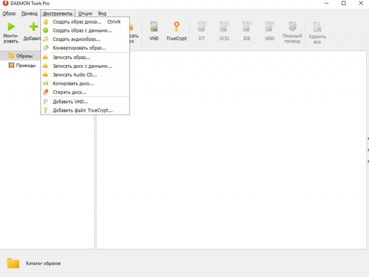Click the DT drive toolbar icon
This screenshot has width=369, height=277.
pyautogui.click(x=202, y=27)
